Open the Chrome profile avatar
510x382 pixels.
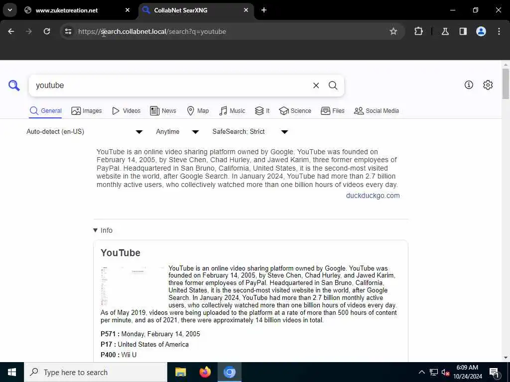coord(481,31)
